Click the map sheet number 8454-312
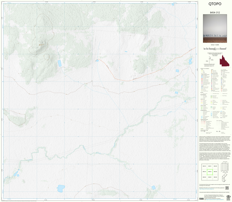232x202 pixels. click(215, 13)
